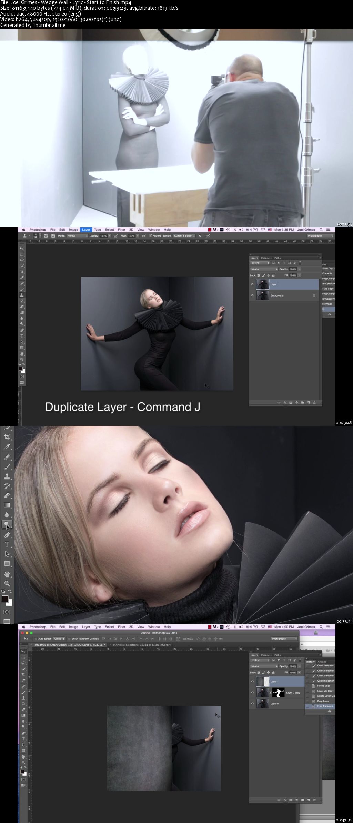Click the Move tool in 4:00 PM frame toolbar

23,651
